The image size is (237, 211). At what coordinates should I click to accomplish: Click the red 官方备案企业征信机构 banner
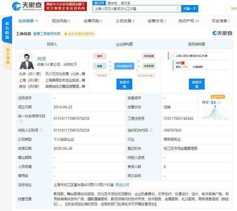pos(66,6)
